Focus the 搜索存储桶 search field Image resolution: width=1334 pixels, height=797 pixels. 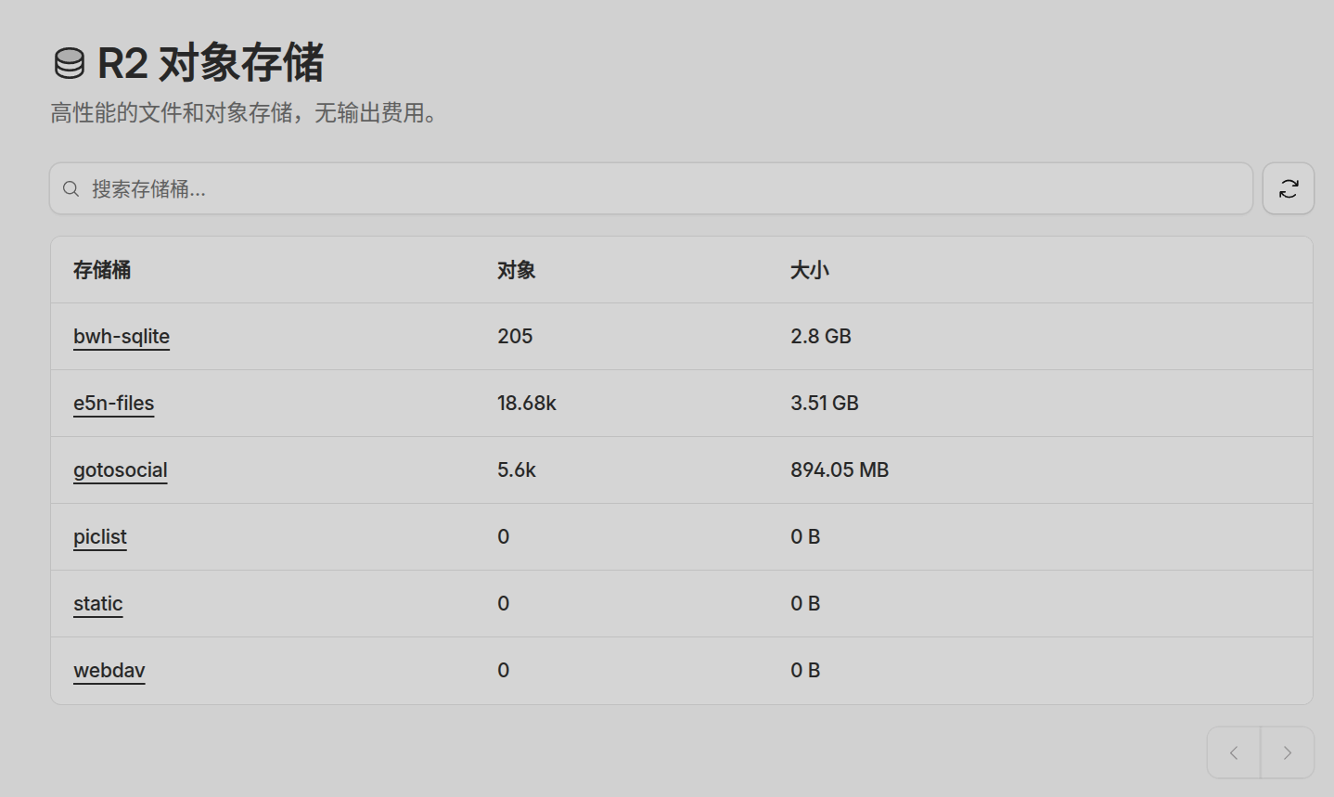tap(649, 189)
